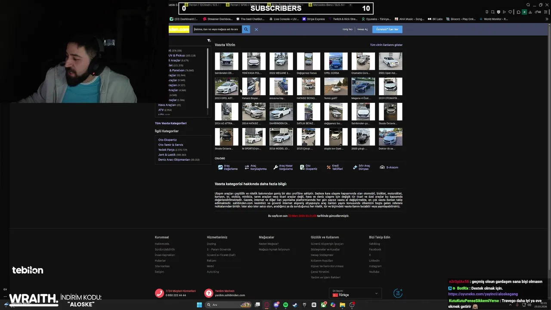Open the Hakkımızda footer link
The height and width of the screenshot is (310, 551).
coord(162,244)
